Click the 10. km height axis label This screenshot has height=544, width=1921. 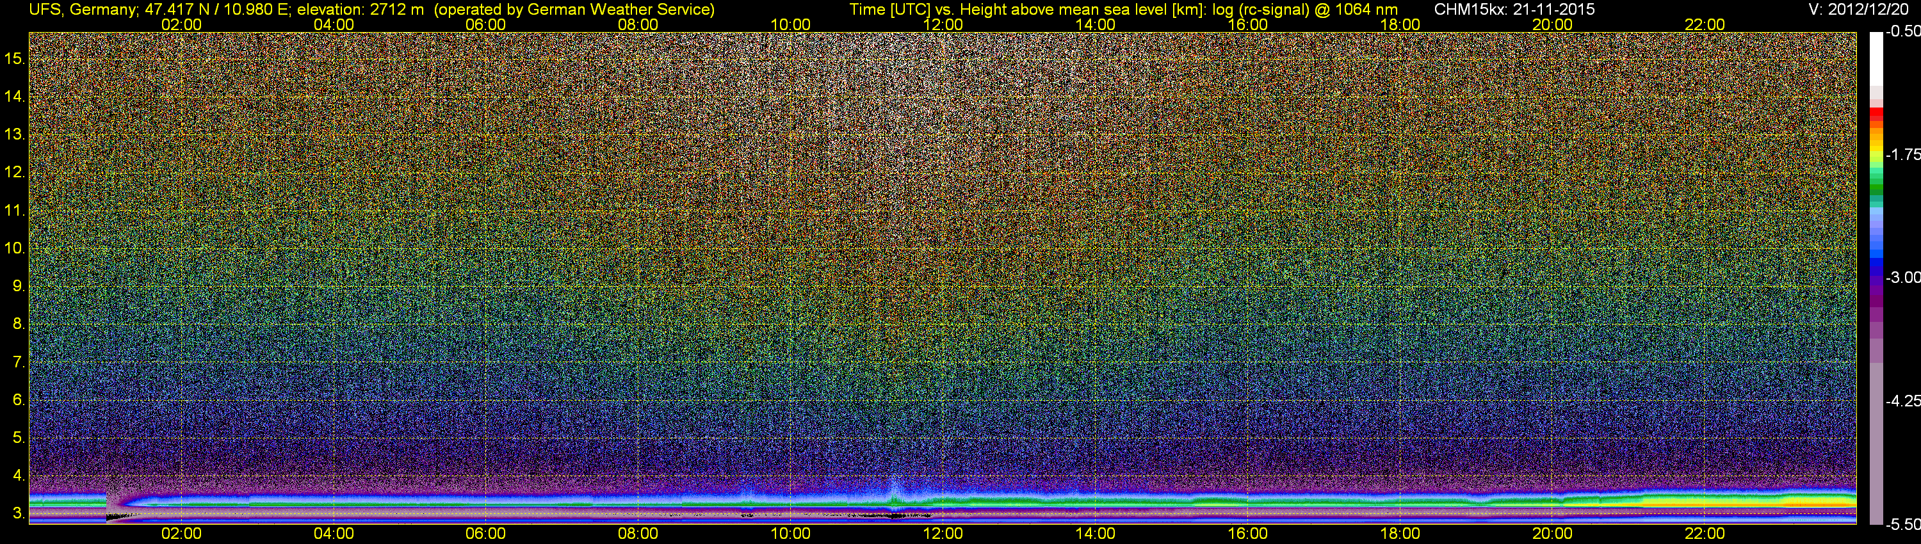(x=15, y=248)
